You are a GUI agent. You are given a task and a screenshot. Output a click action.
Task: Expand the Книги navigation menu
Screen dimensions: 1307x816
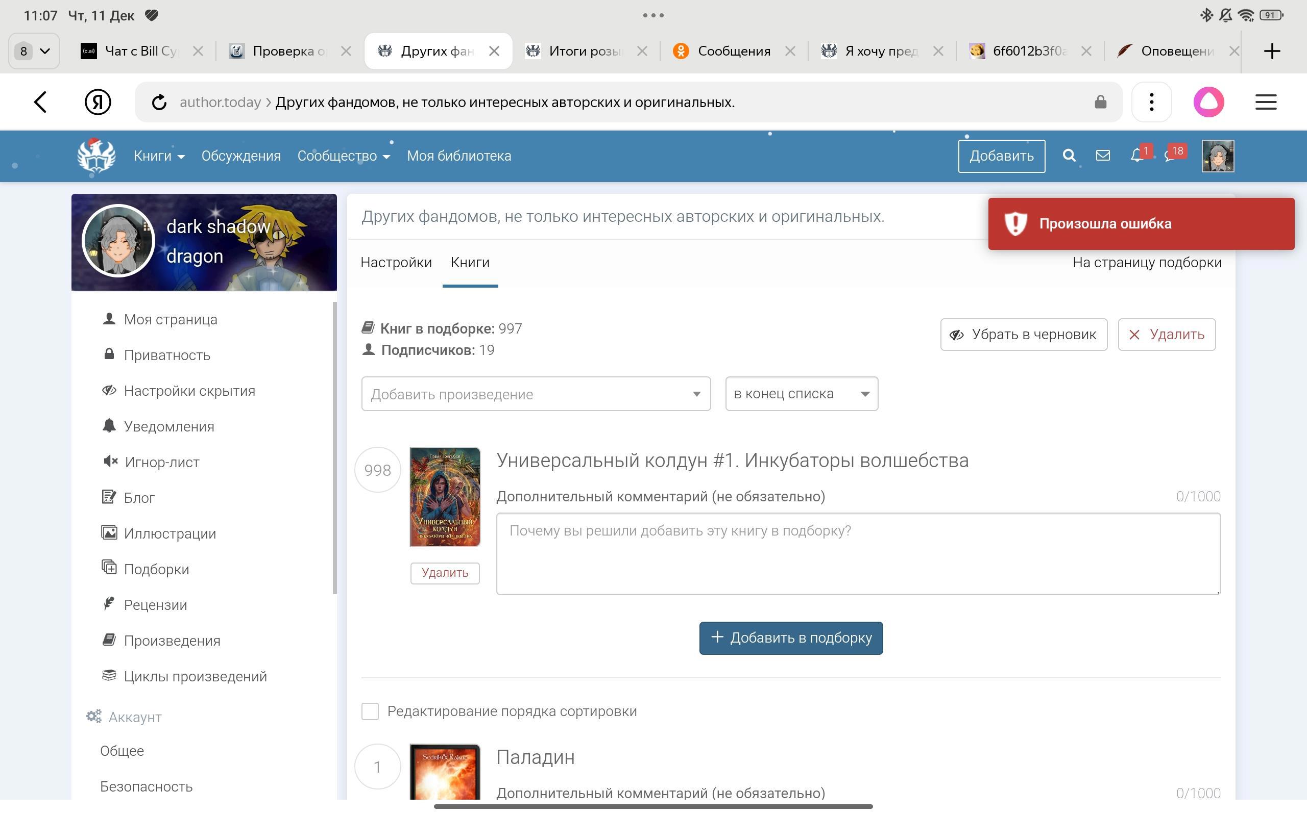(159, 156)
